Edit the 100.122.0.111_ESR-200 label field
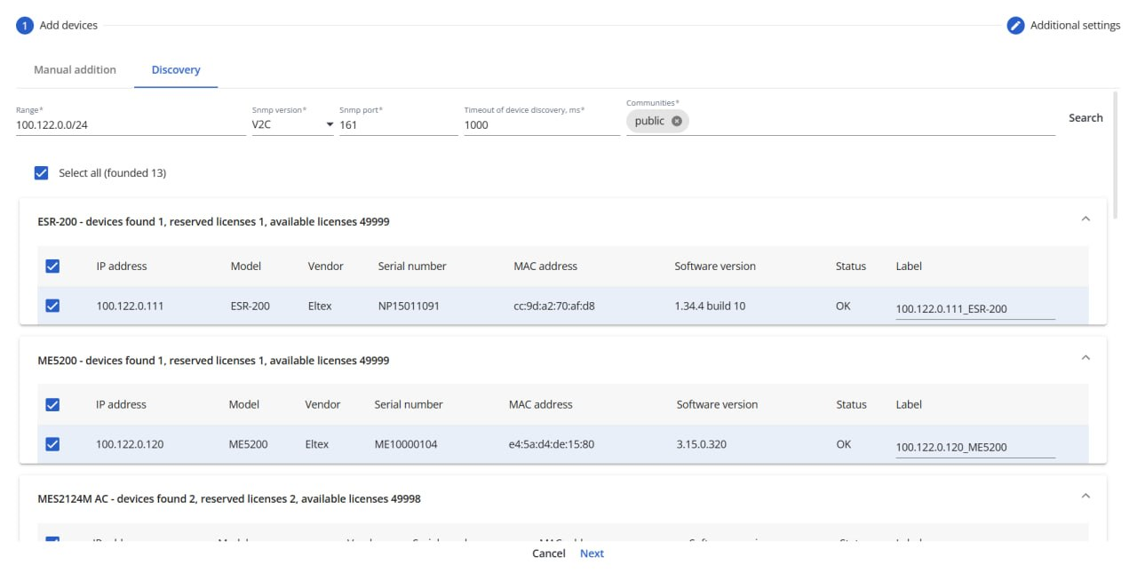Viewport: 1137px width, 581px height. tap(974, 309)
